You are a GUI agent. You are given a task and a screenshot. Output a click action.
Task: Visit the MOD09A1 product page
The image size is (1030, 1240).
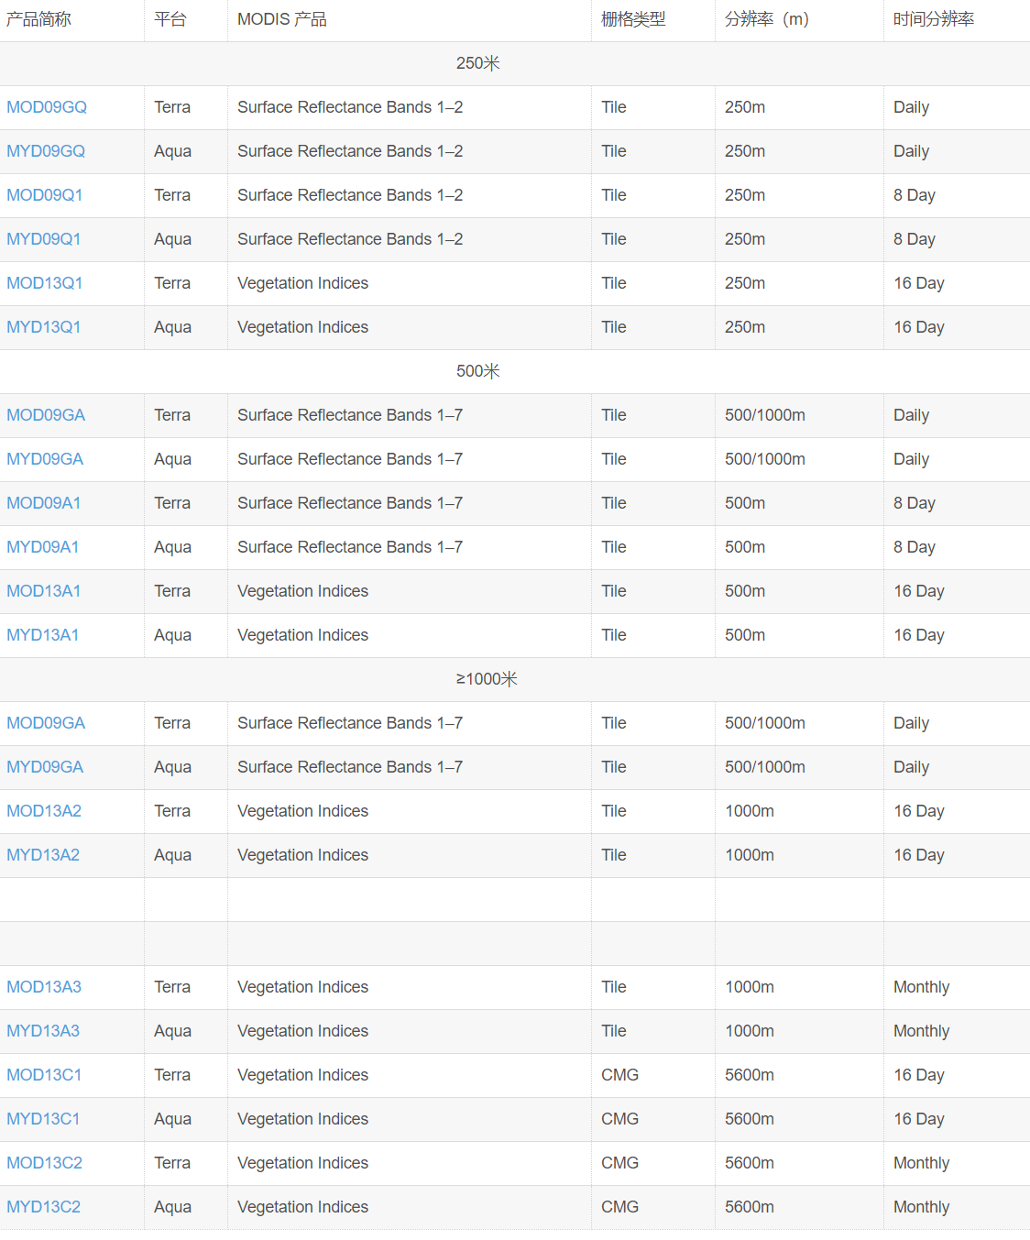point(44,503)
